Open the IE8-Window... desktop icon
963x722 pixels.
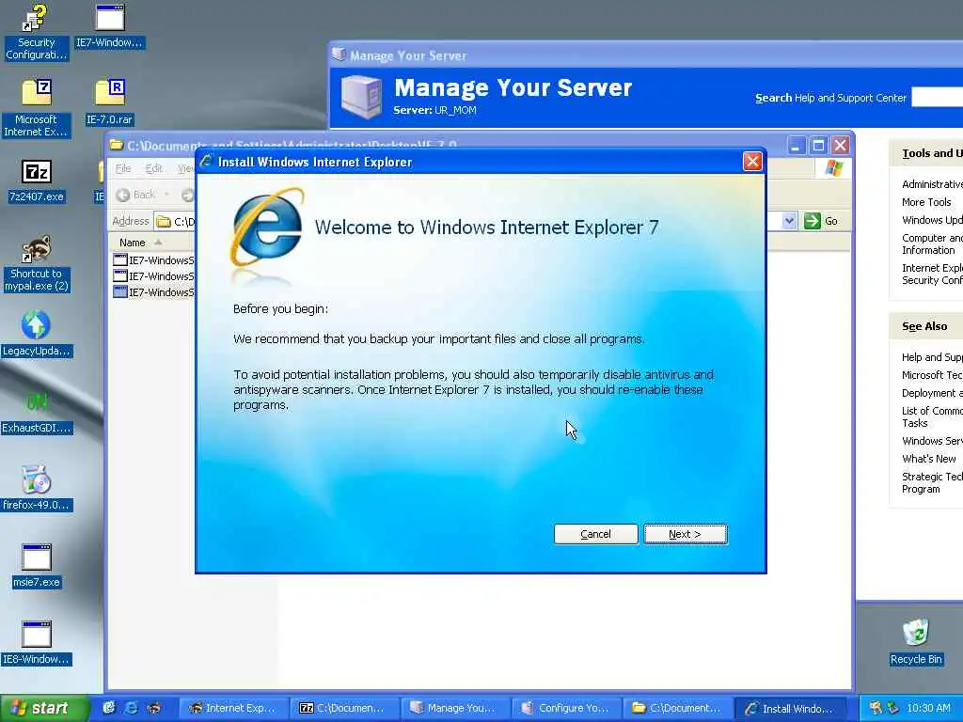click(x=37, y=643)
